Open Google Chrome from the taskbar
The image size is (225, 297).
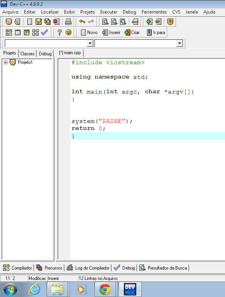click(x=105, y=289)
